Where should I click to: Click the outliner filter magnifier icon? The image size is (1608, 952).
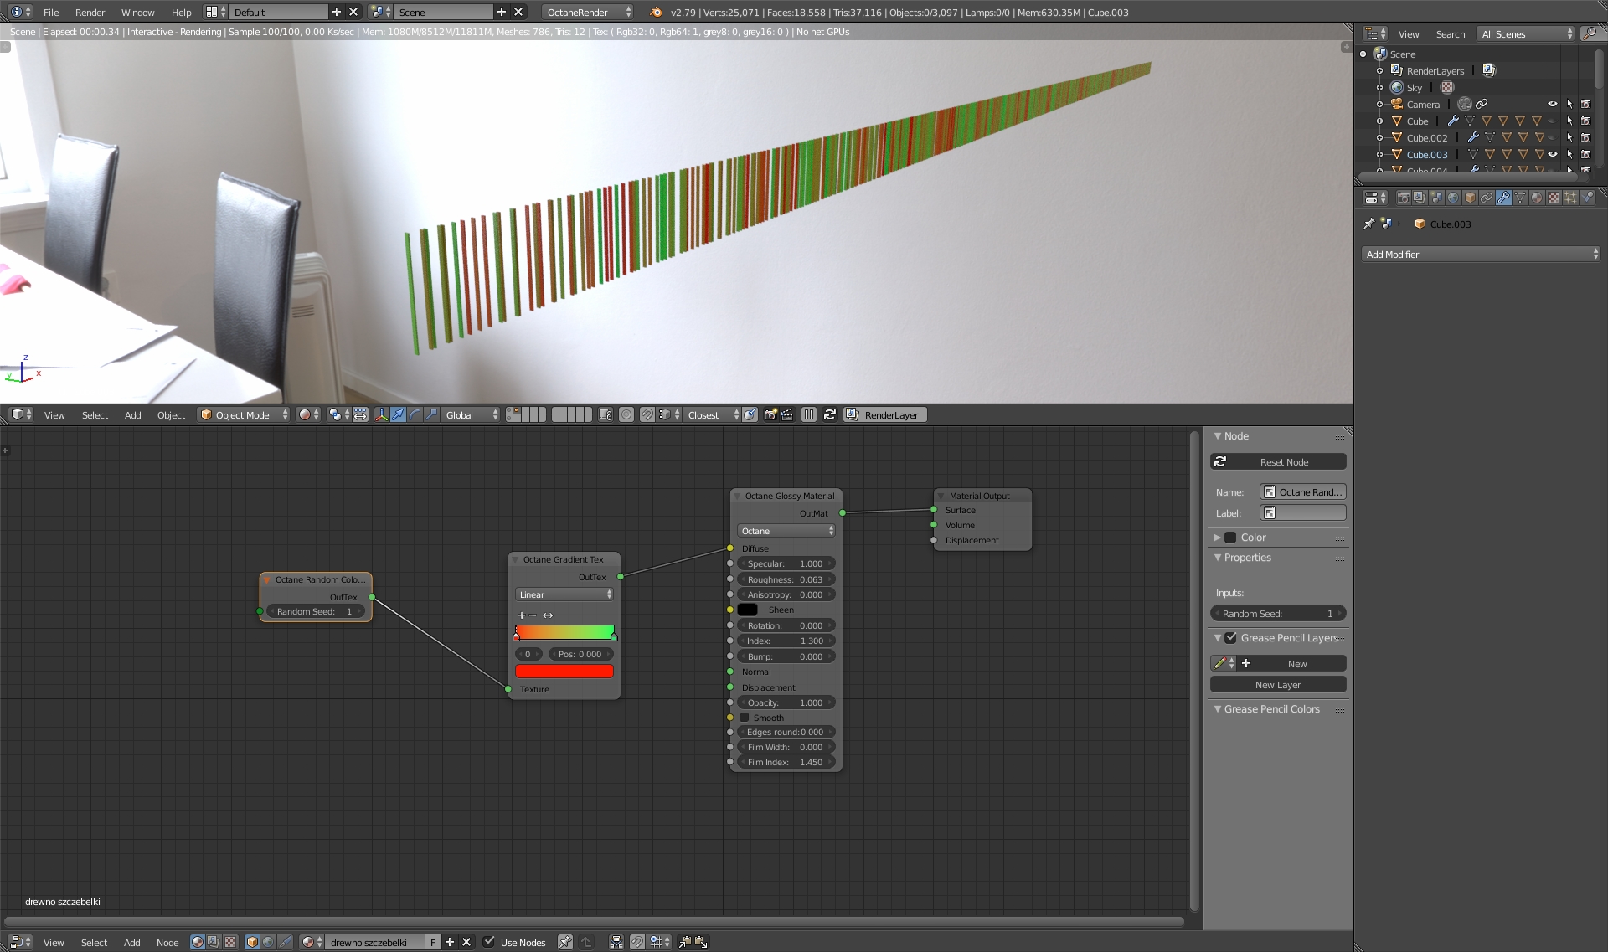[1589, 33]
